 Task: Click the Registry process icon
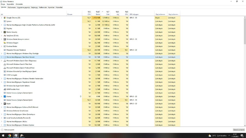click(x=5, y=29)
